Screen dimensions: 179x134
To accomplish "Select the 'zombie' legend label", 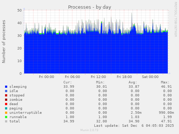I will coord(16,100).
